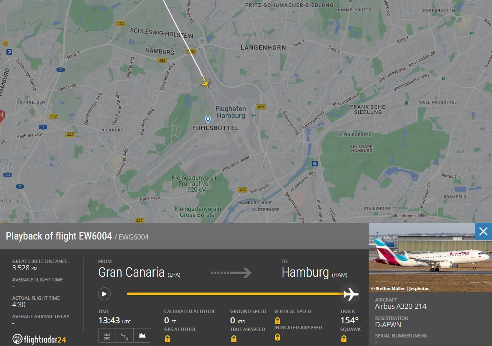The image size is (492, 346).
Task: Click the yellow aircraft icon on map
Action: tap(206, 83)
